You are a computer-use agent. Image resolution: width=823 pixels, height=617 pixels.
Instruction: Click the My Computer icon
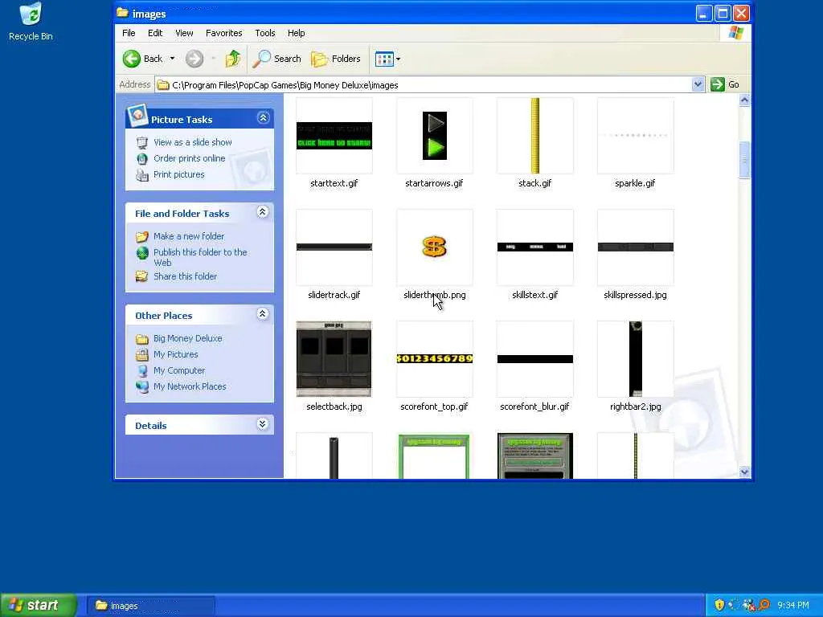141,371
